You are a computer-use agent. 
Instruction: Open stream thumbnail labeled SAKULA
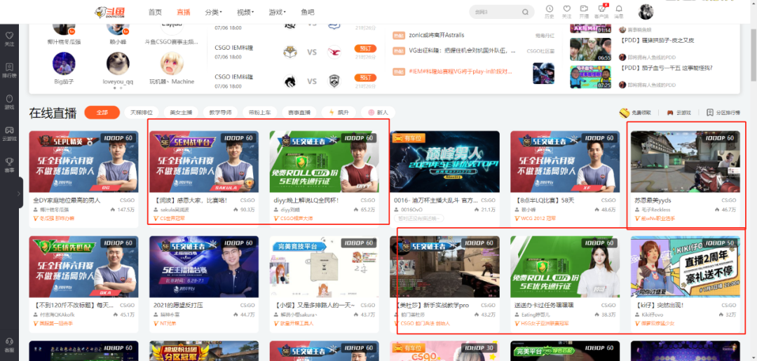pyautogui.click(x=204, y=162)
